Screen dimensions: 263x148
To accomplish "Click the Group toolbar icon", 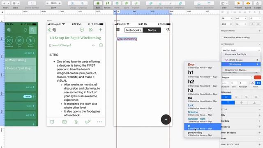I will click(x=73, y=3).
